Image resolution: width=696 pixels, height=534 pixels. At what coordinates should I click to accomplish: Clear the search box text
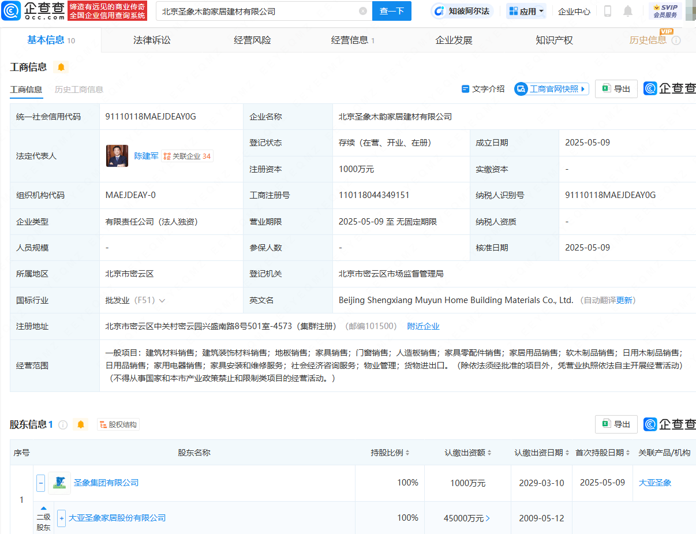362,11
